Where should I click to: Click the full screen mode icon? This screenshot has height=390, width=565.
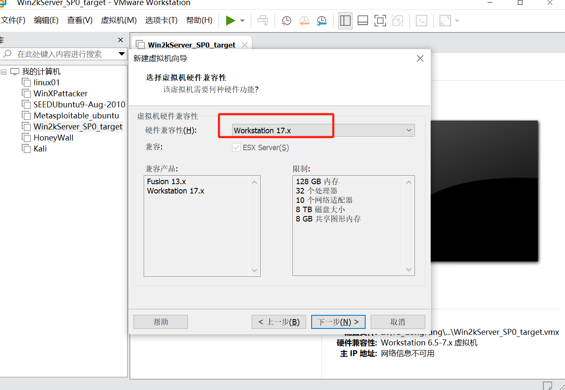click(380, 20)
